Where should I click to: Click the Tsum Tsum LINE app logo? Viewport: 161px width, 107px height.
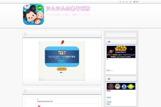(x=34, y=14)
